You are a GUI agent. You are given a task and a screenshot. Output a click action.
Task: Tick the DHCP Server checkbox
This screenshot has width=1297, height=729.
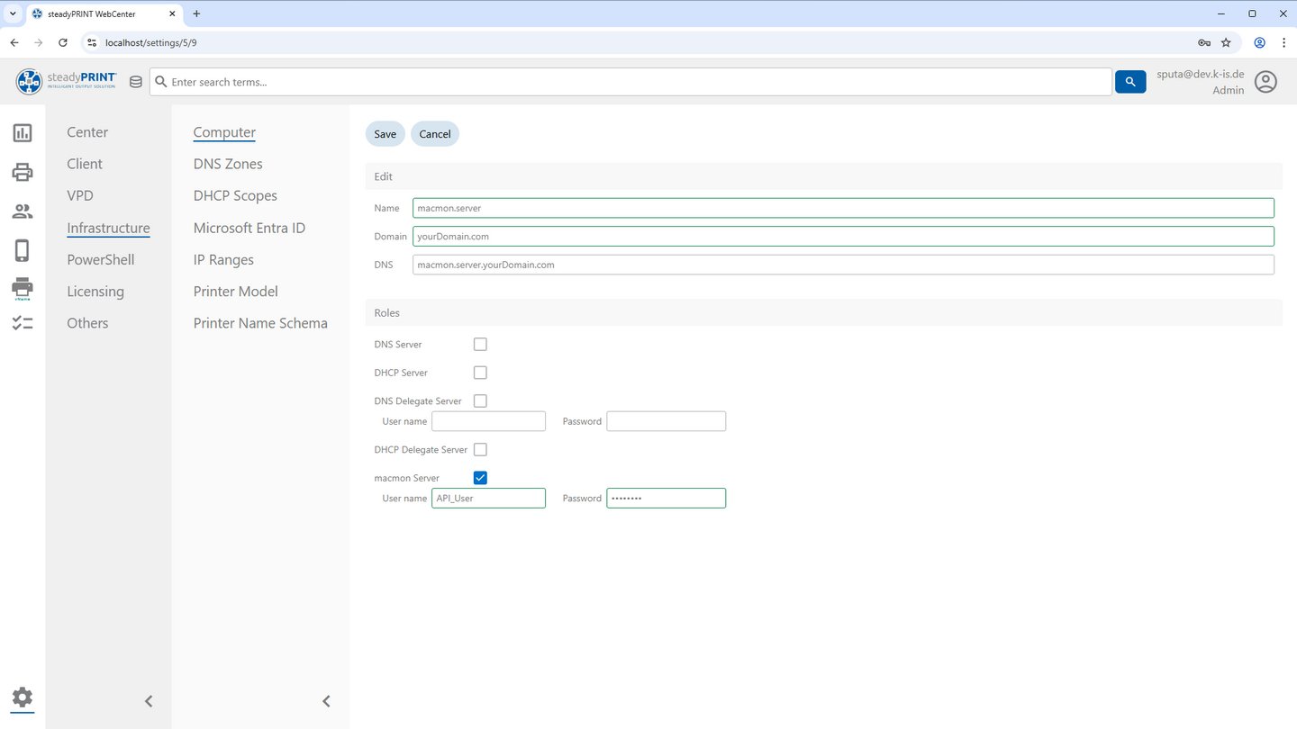pos(480,373)
